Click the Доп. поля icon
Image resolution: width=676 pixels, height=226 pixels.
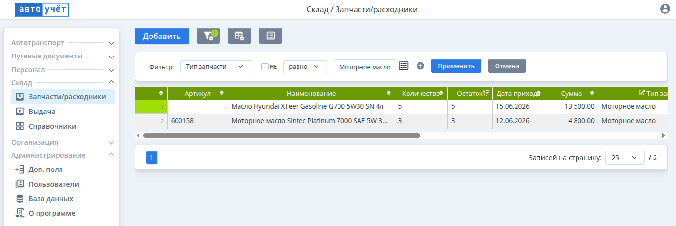20,169
